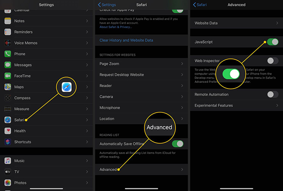283x191 pixels.
Task: Tap the Voice Memos row label
Action: pos(26,43)
